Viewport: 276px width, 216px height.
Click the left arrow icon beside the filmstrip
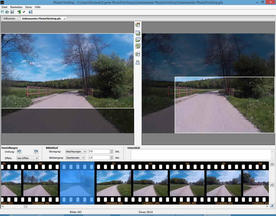click(x=272, y=164)
